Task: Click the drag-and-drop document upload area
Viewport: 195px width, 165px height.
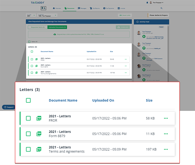Action: point(79,34)
